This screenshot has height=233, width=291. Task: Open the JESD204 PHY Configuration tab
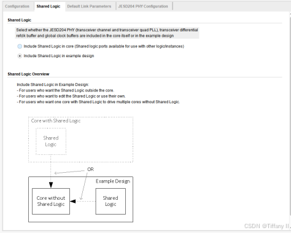click(x=143, y=6)
